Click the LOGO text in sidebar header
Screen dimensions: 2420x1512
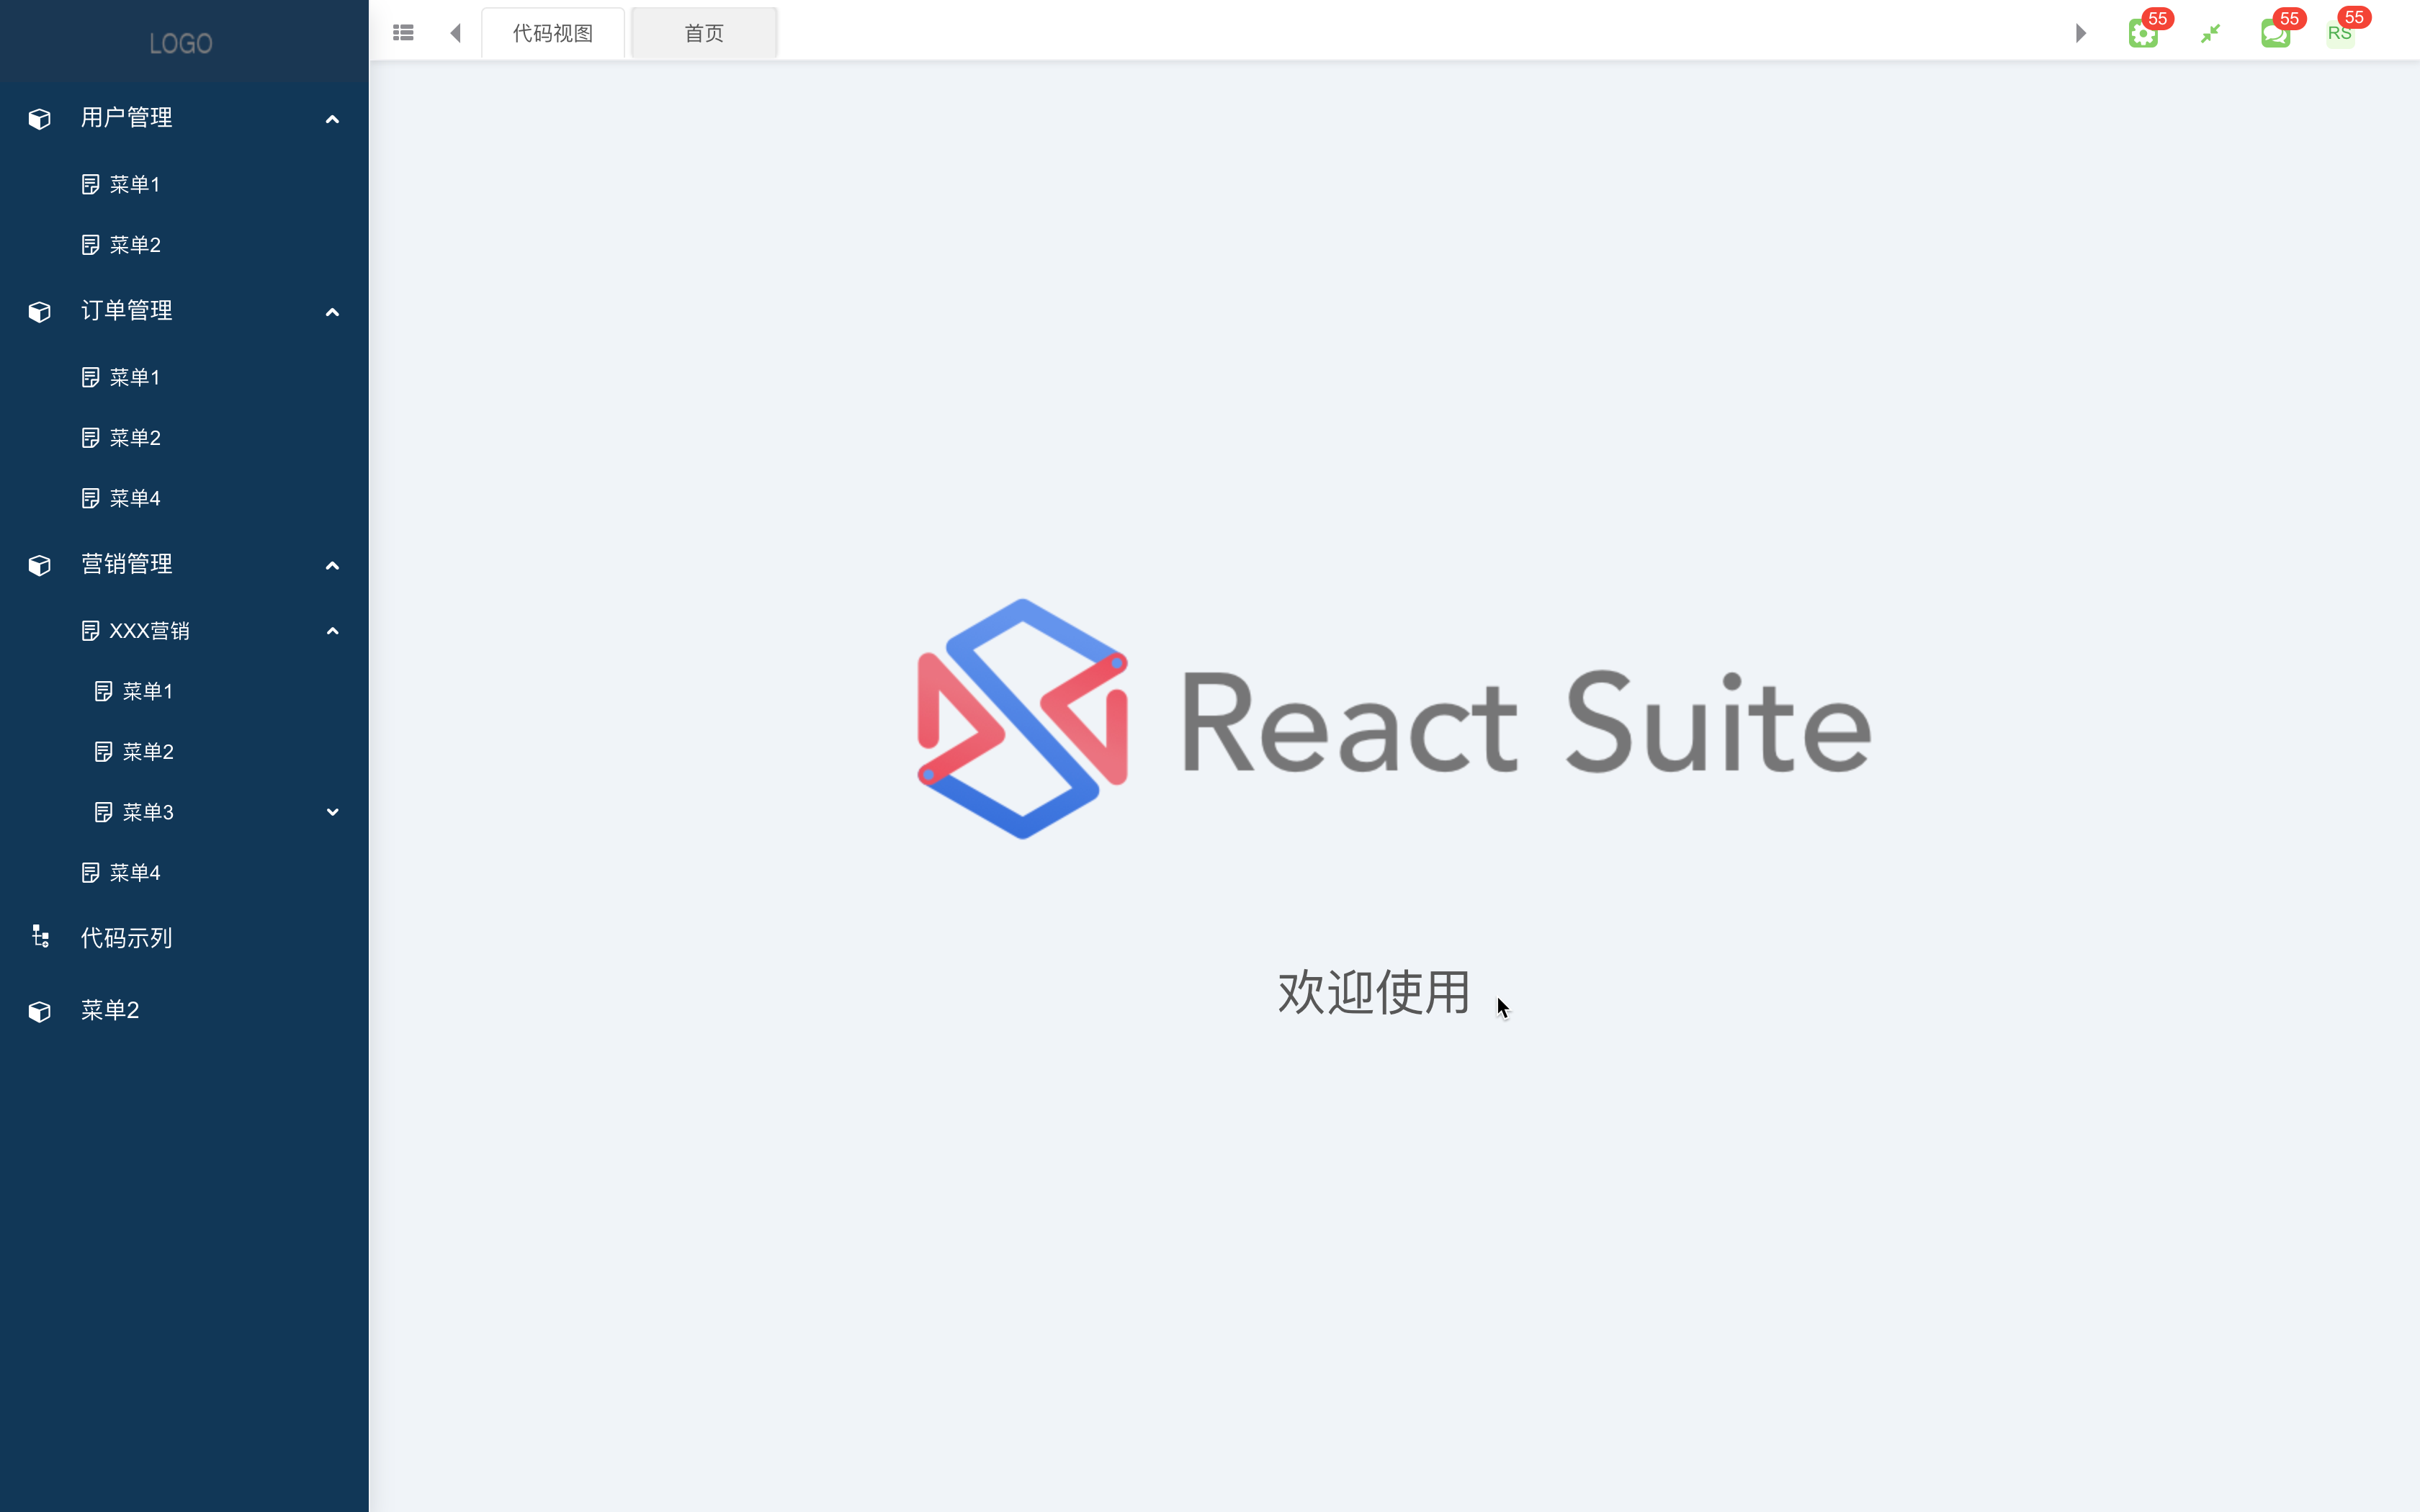181,43
